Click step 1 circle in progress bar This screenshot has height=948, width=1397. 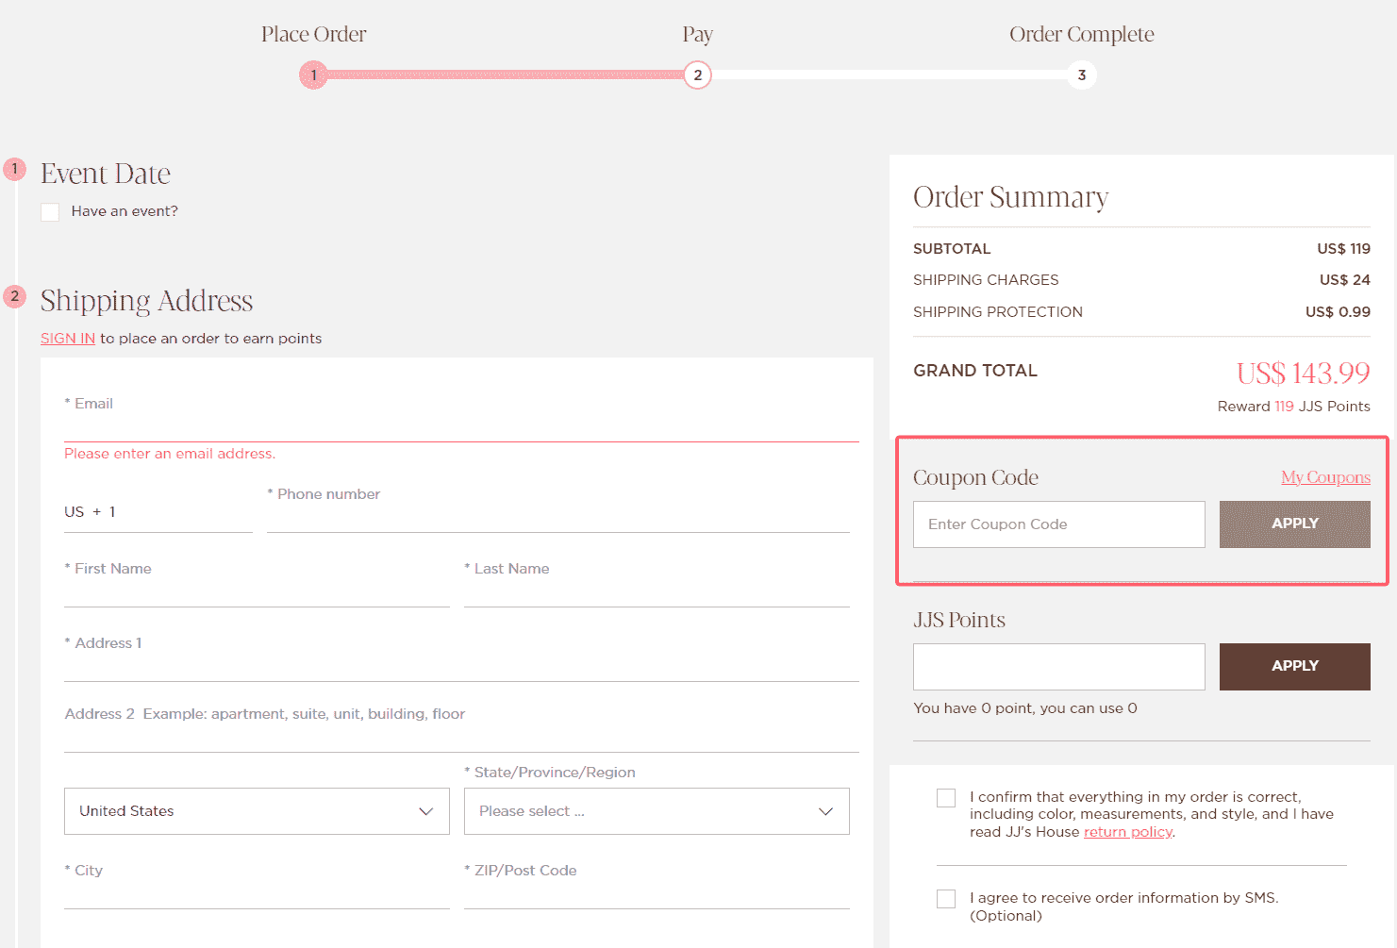click(x=313, y=75)
